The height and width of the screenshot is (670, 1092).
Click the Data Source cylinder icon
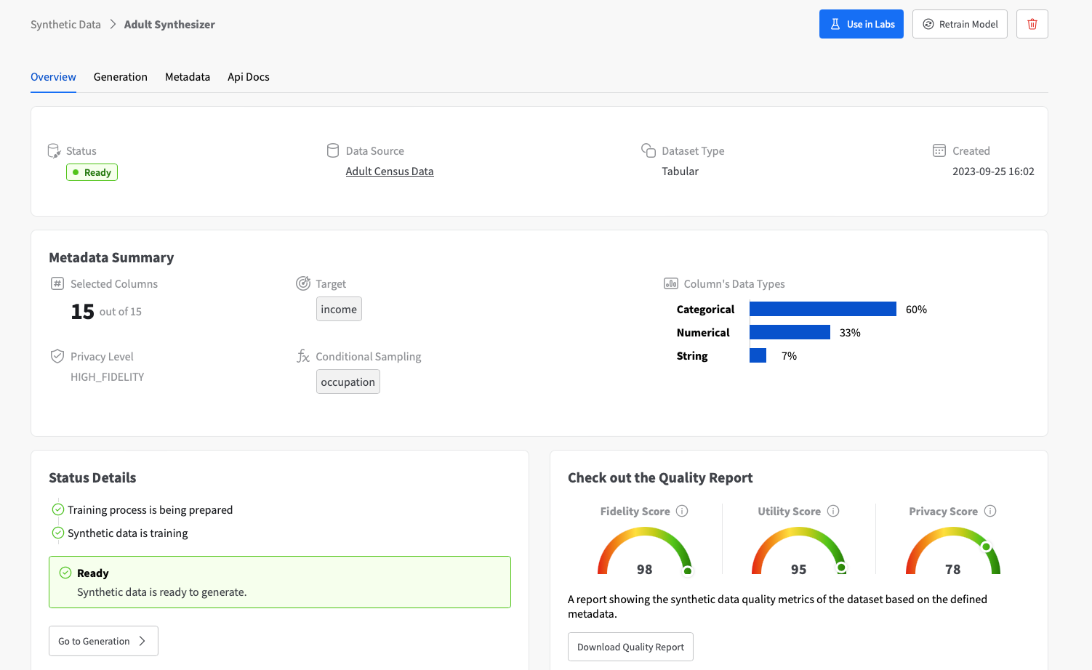[333, 150]
